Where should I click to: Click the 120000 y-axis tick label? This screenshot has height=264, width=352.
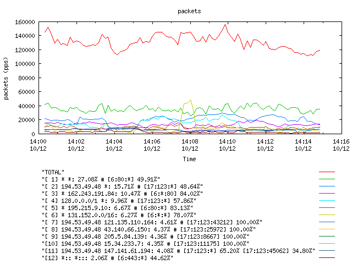25,50
